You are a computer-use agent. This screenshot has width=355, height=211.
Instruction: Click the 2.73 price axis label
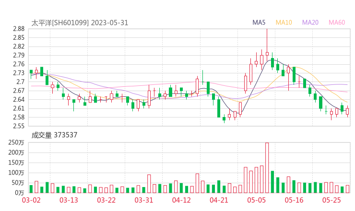[x=19, y=73]
